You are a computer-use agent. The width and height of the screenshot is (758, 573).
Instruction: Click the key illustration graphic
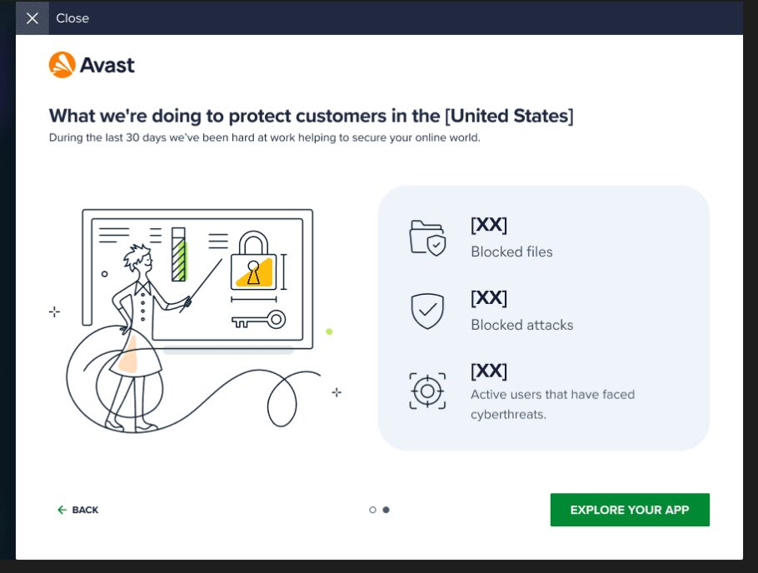coord(258,319)
